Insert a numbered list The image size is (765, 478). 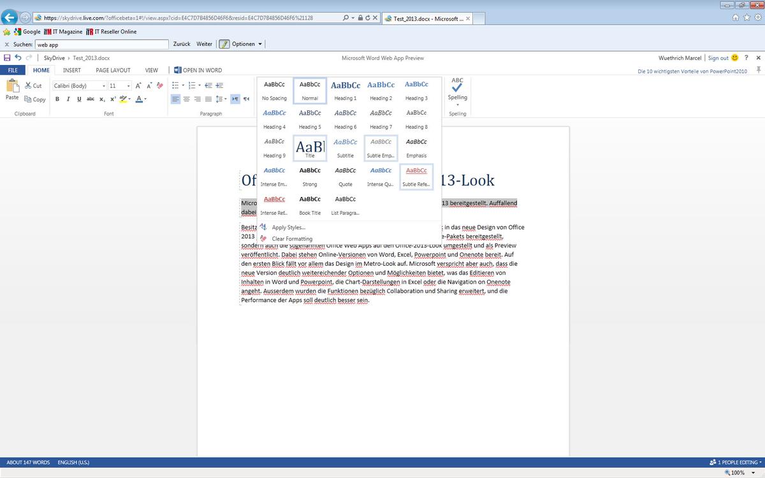click(x=191, y=85)
